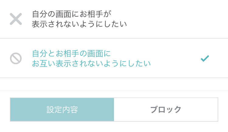The width and height of the screenshot is (228, 132).
Task: Switch to the 設定内容 tab
Action: [62, 110]
